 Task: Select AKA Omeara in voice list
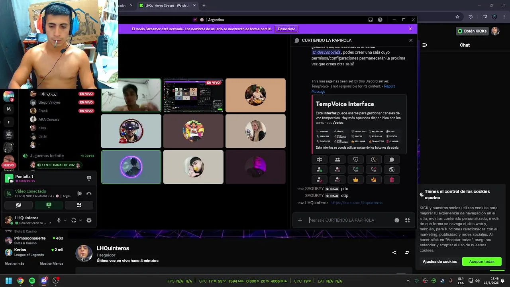(x=49, y=120)
